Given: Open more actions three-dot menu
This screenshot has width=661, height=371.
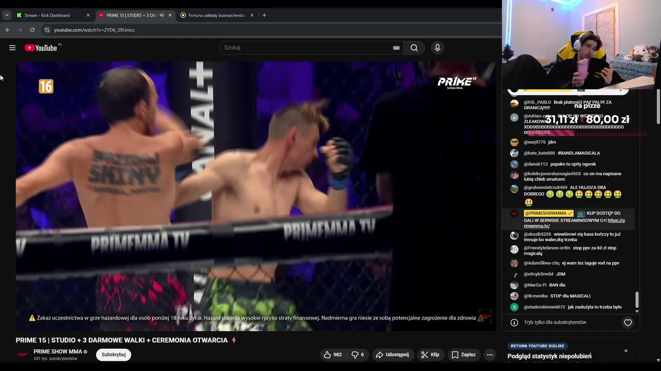Looking at the screenshot, I should tap(490, 355).
